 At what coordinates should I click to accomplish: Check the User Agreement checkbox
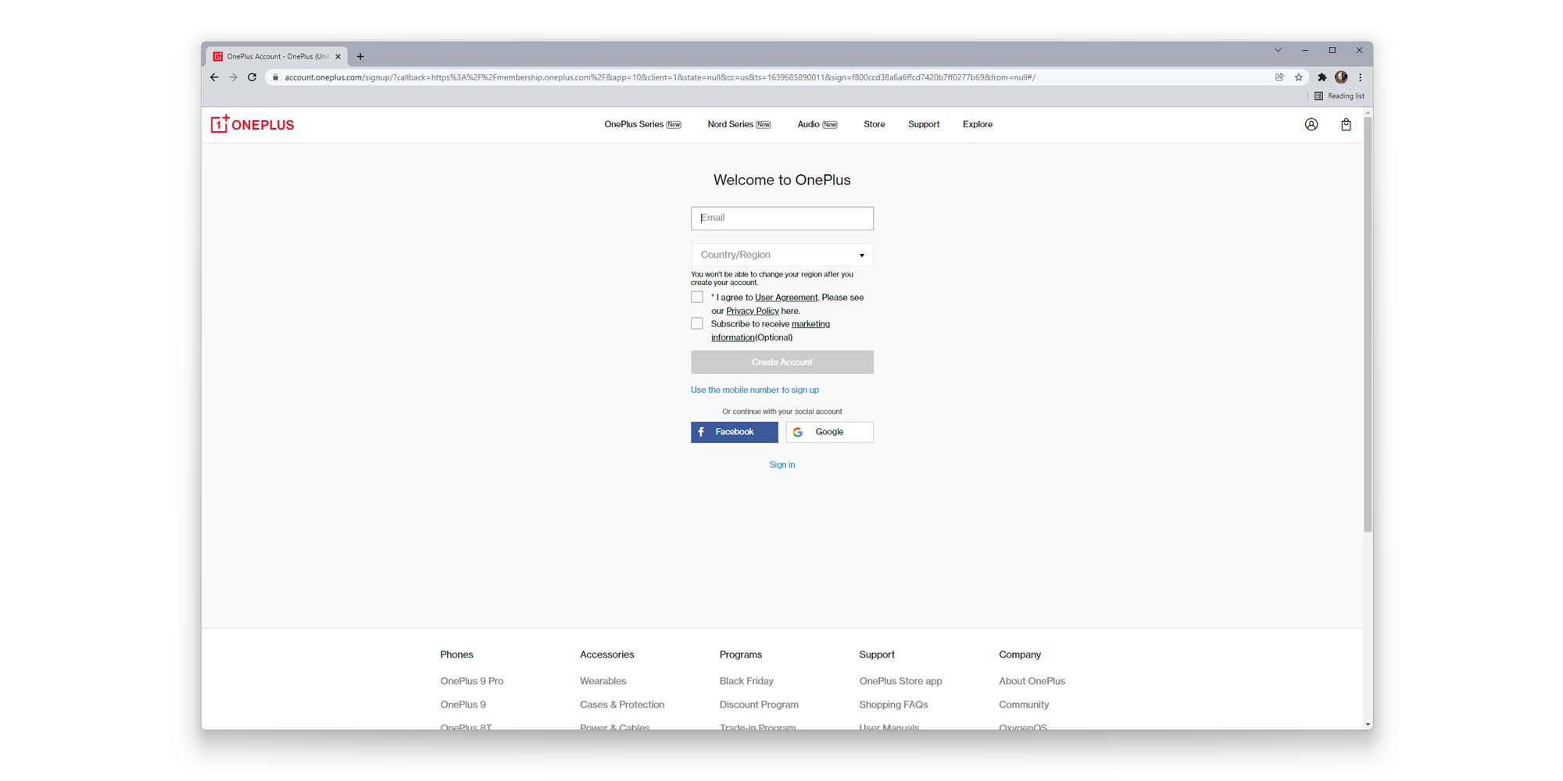tap(697, 298)
